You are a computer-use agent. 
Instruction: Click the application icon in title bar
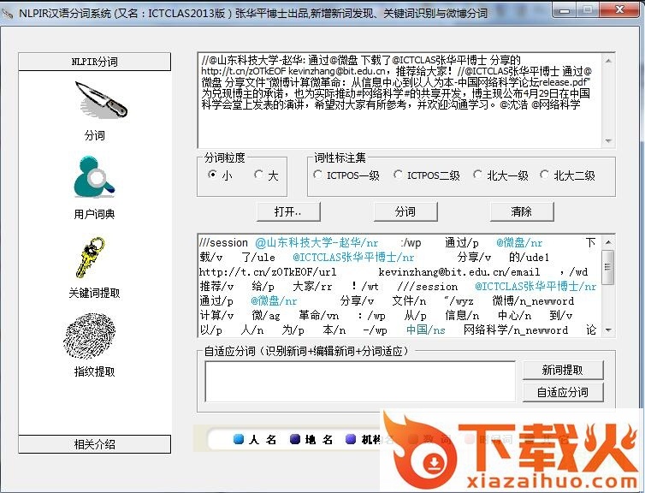(9, 10)
